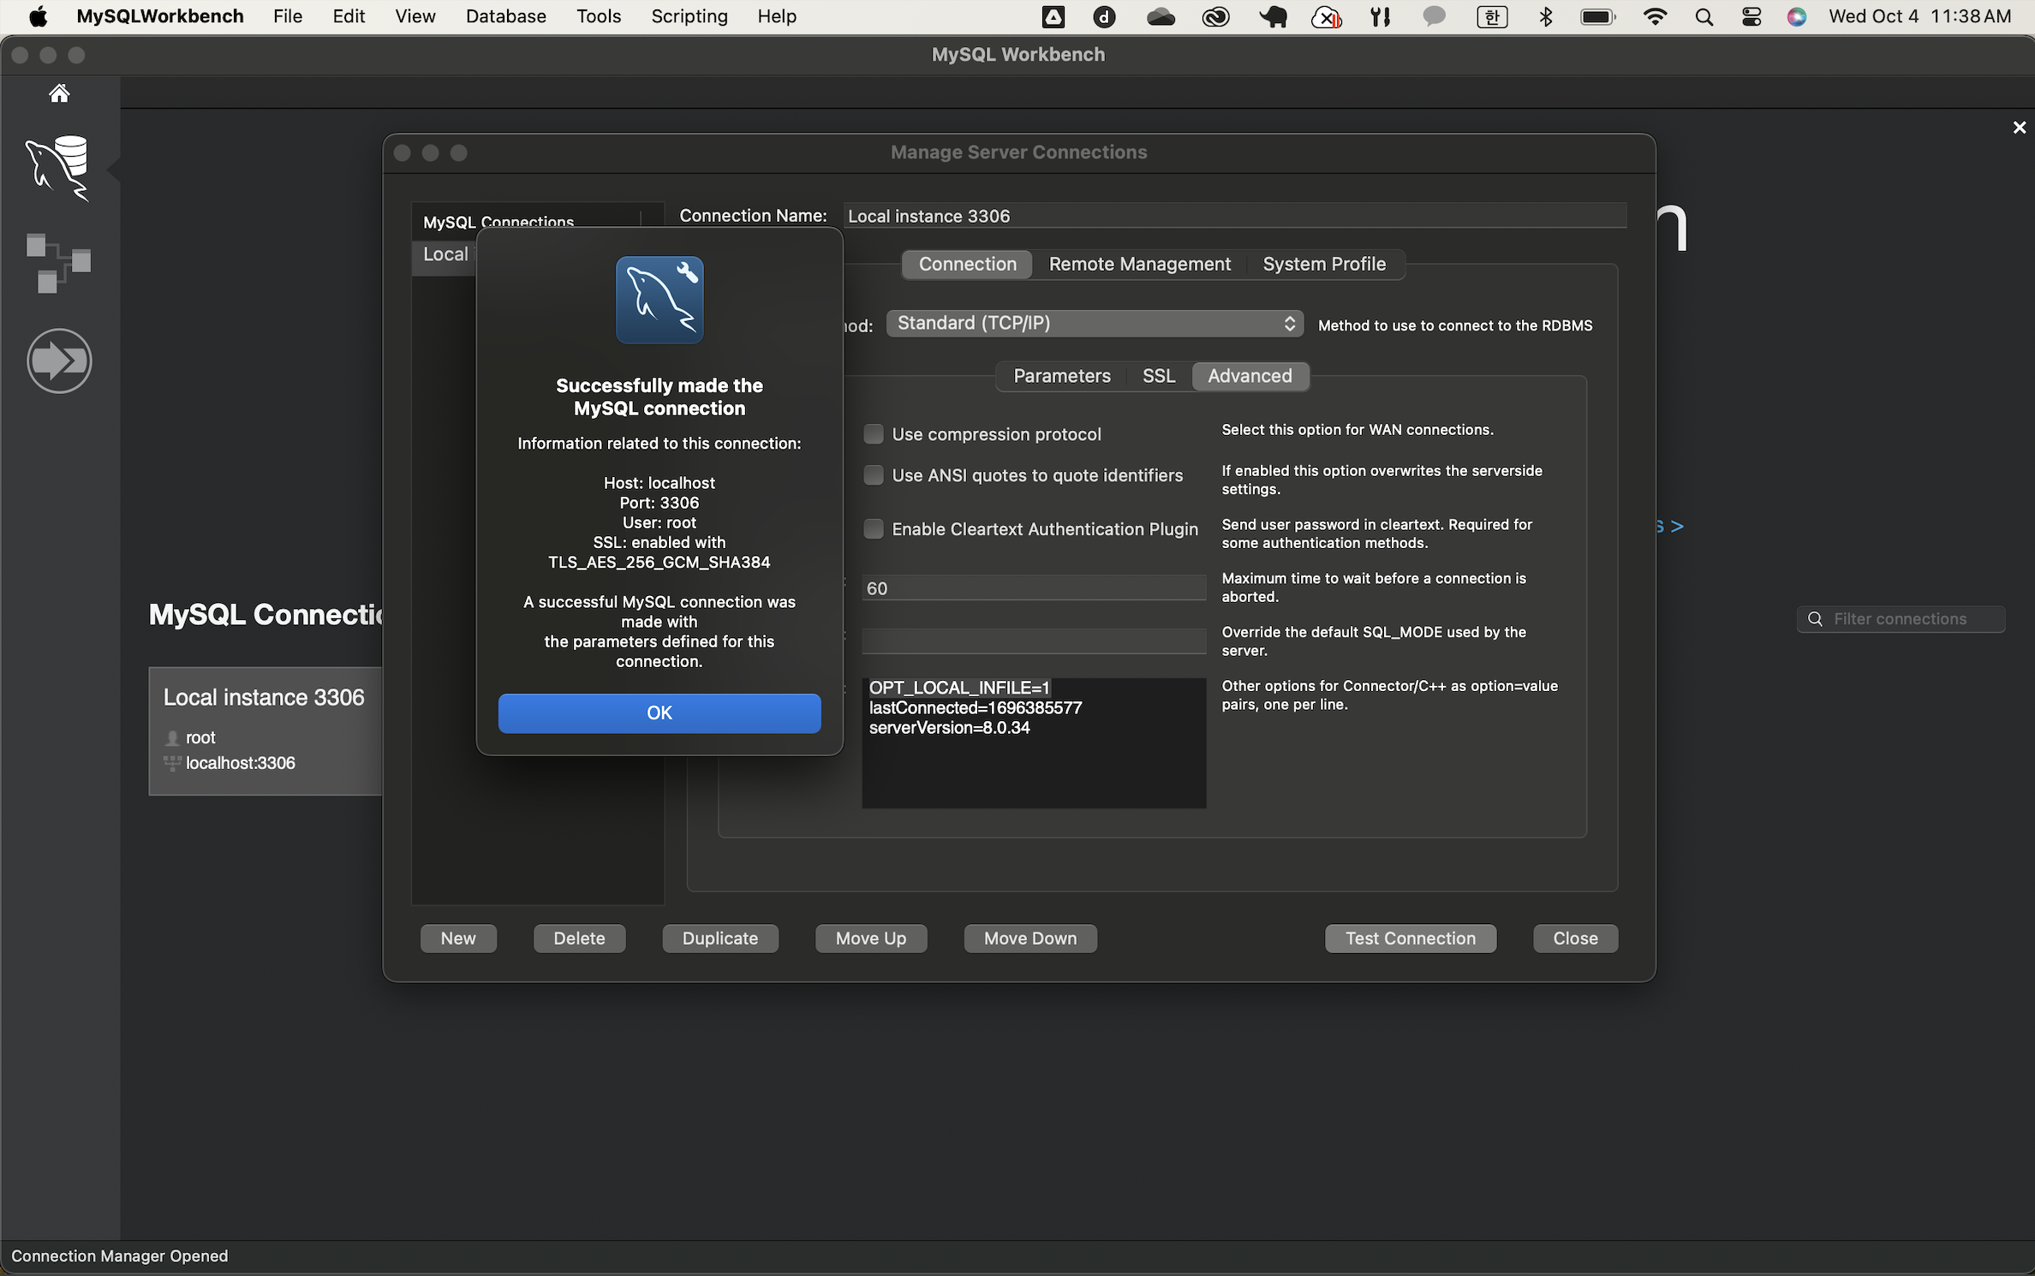
Task: Click the Wi-Fi status icon
Action: 1655,16
